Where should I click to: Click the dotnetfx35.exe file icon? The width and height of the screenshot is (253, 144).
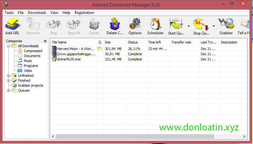click(54, 59)
